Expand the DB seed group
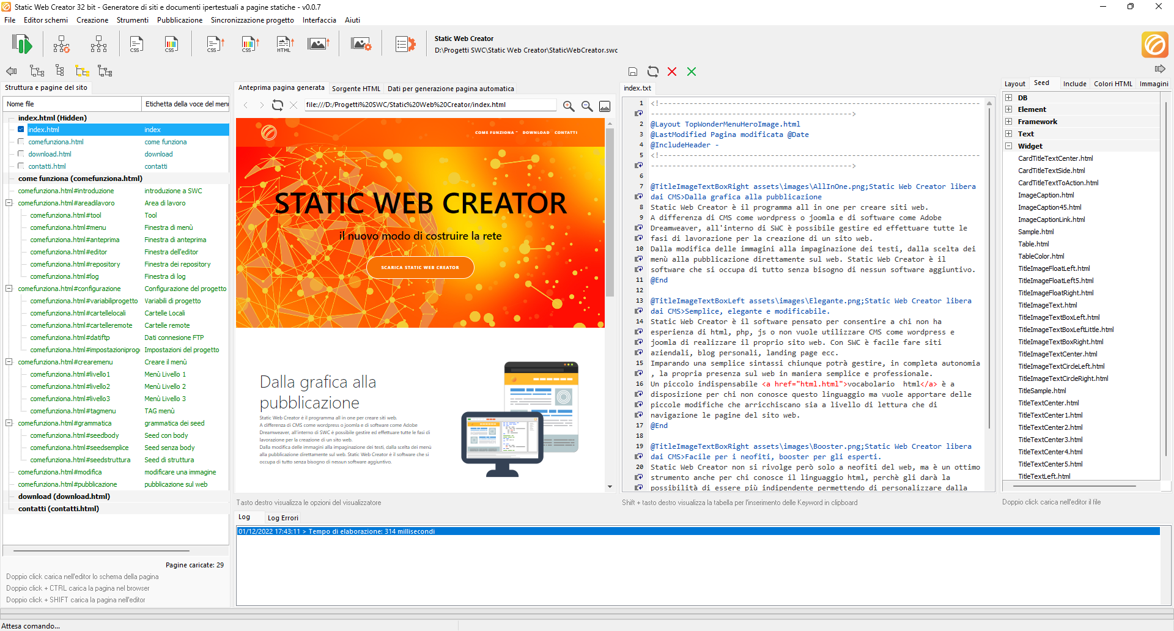 (x=1008, y=97)
